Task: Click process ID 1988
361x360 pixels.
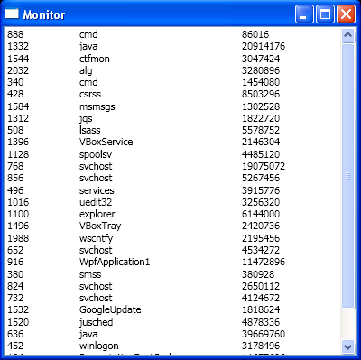Action: [x=18, y=238]
